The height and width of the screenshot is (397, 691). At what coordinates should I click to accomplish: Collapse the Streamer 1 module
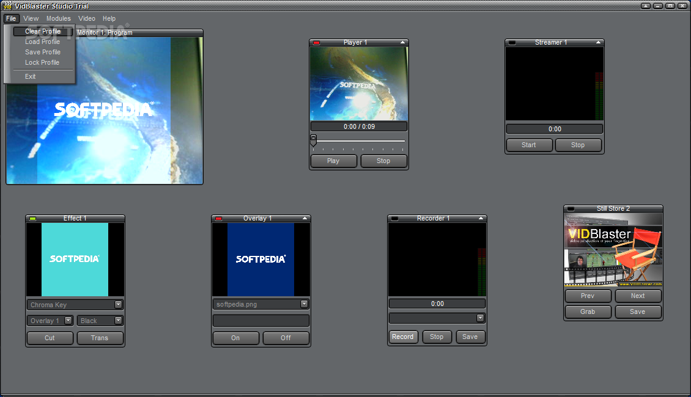(598, 42)
